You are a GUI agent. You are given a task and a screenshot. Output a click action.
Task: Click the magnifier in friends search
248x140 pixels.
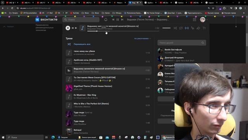(203, 43)
